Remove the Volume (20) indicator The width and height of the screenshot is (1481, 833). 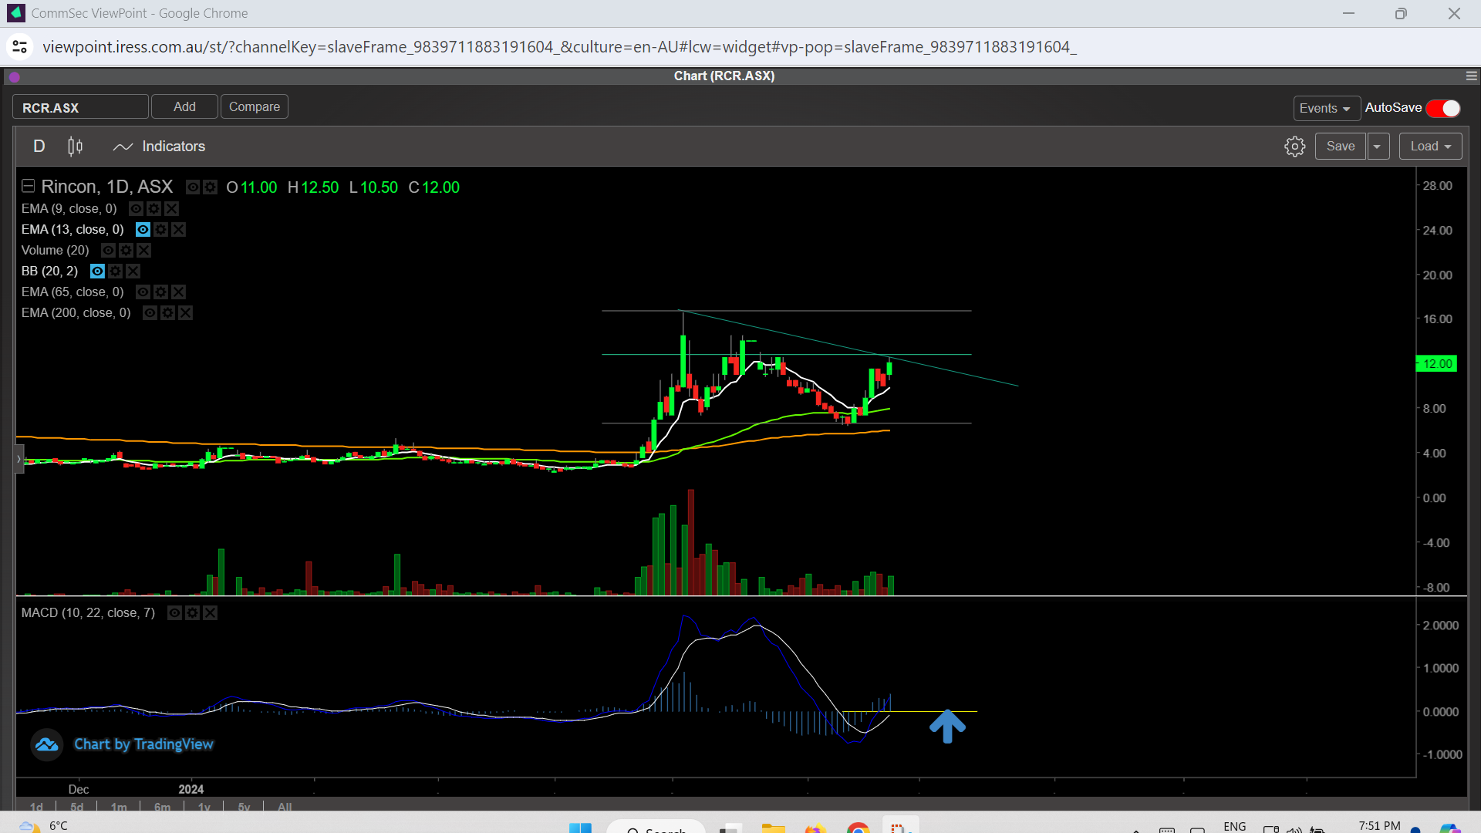click(x=143, y=251)
